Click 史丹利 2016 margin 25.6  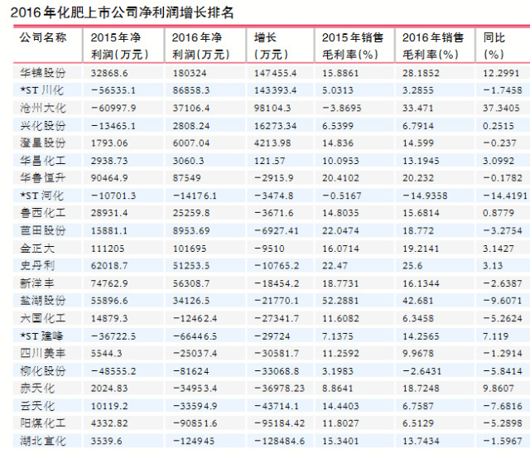[x=412, y=266]
